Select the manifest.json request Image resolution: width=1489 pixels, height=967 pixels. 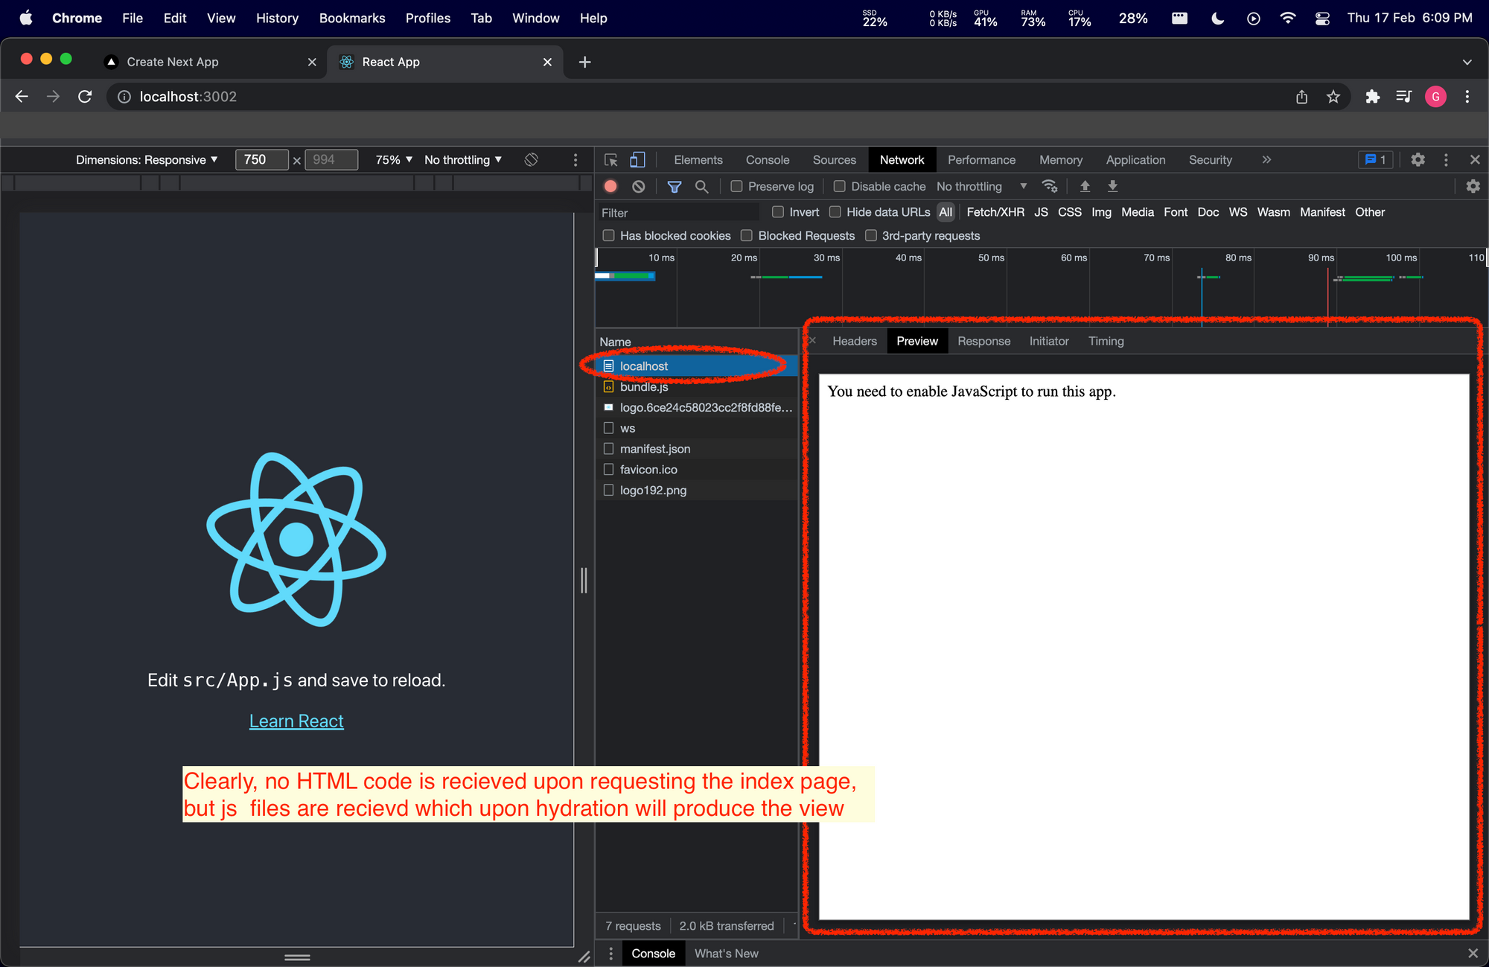click(x=697, y=449)
